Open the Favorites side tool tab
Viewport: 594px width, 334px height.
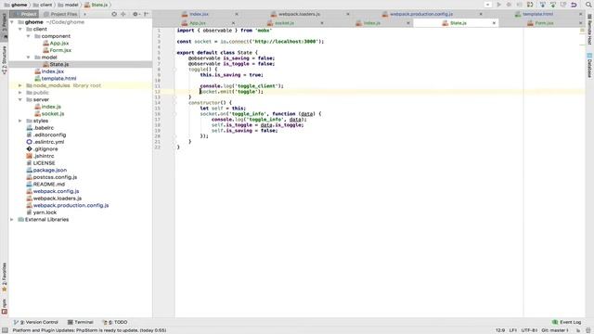point(4,277)
